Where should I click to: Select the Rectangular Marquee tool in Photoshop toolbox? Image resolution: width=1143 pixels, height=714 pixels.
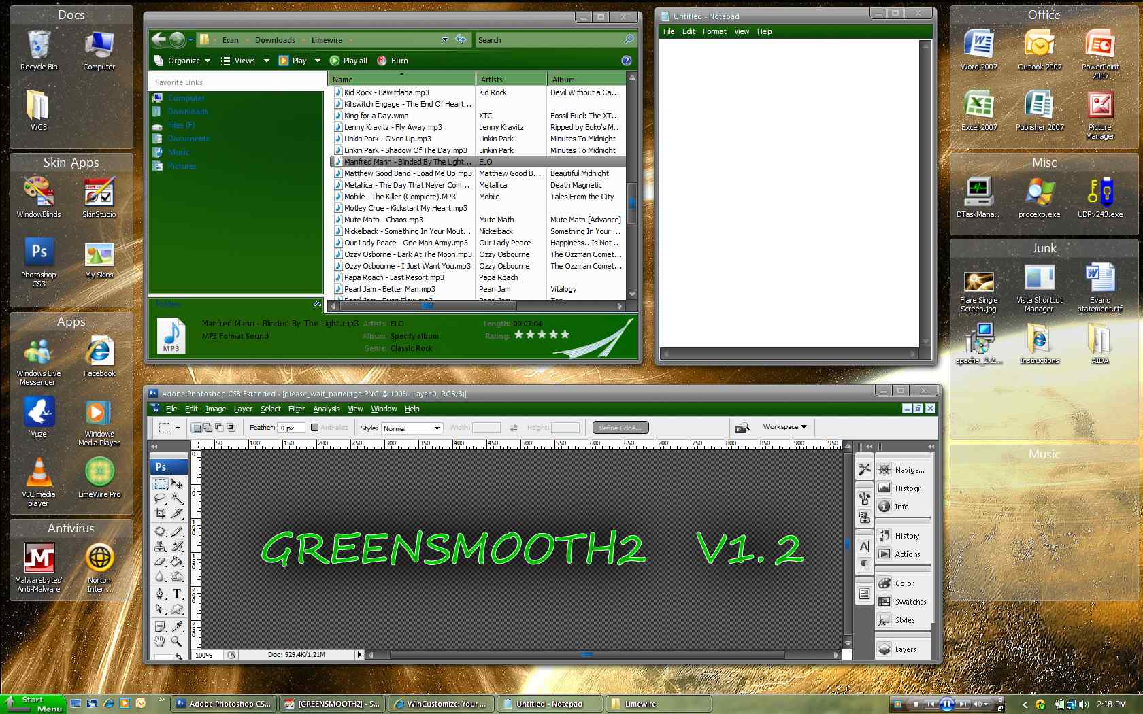coord(161,484)
